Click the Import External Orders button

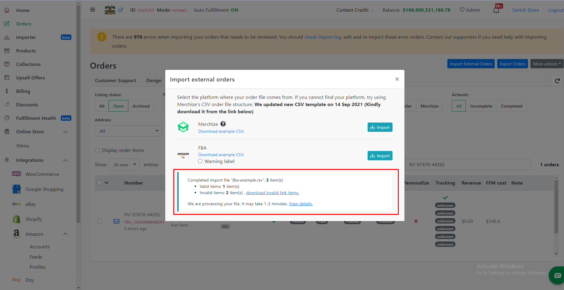coord(471,64)
